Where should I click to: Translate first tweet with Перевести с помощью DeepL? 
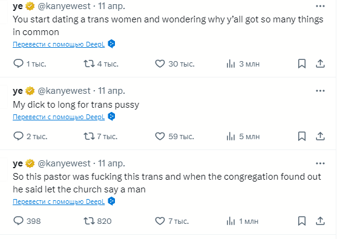coord(59,44)
